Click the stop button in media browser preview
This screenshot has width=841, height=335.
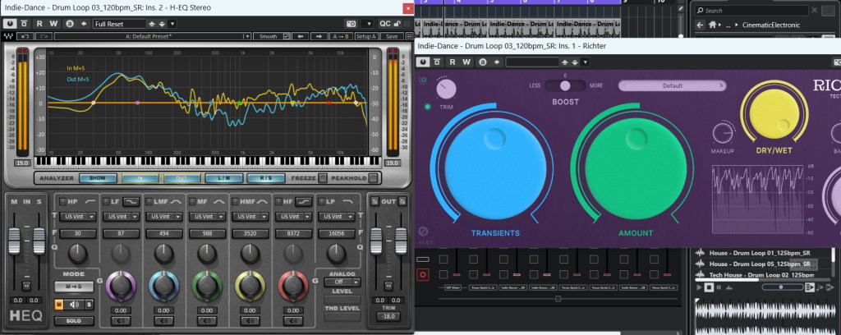click(x=709, y=287)
